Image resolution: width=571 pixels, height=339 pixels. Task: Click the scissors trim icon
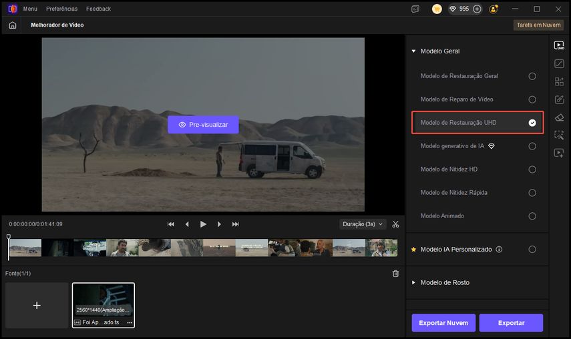coord(396,224)
